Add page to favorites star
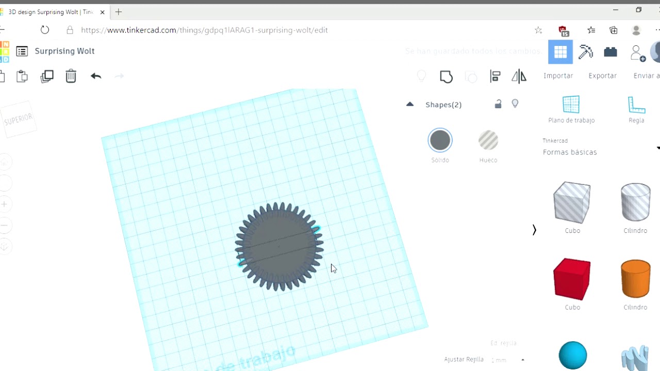This screenshot has height=371, width=660. click(538, 30)
